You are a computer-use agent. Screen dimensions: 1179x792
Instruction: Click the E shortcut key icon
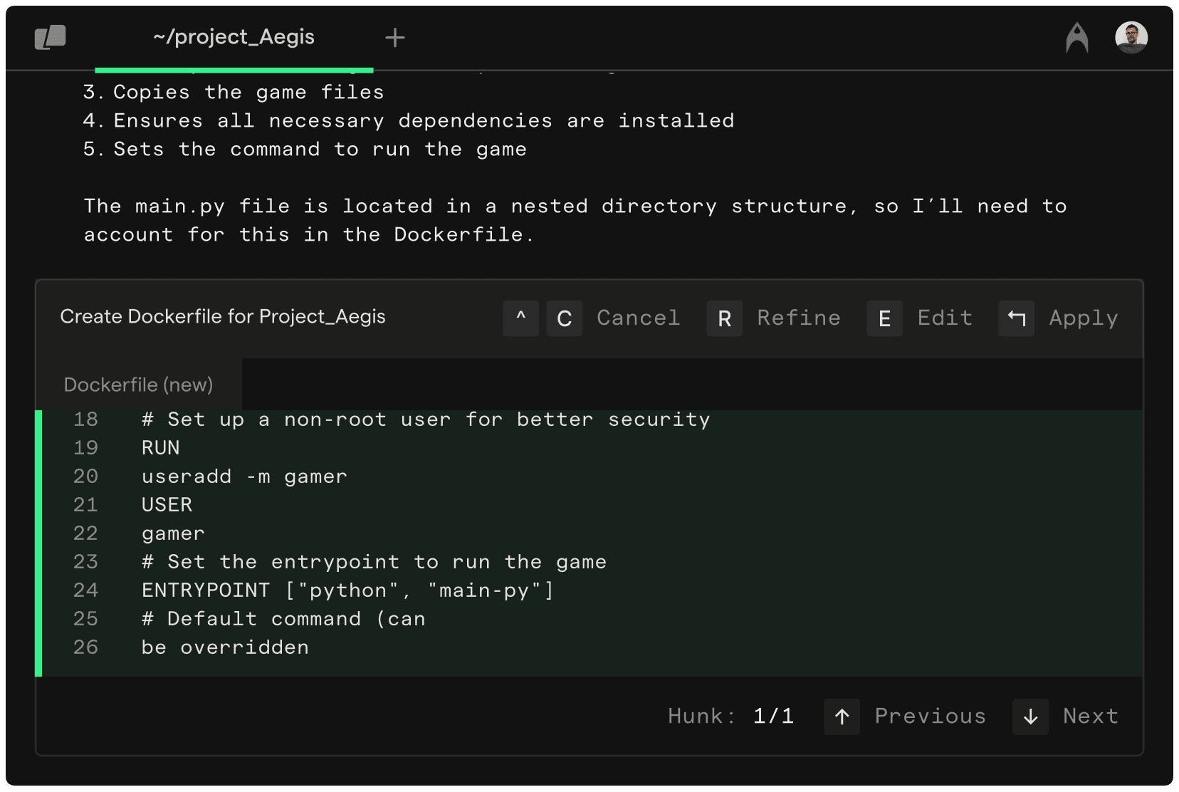tap(884, 318)
